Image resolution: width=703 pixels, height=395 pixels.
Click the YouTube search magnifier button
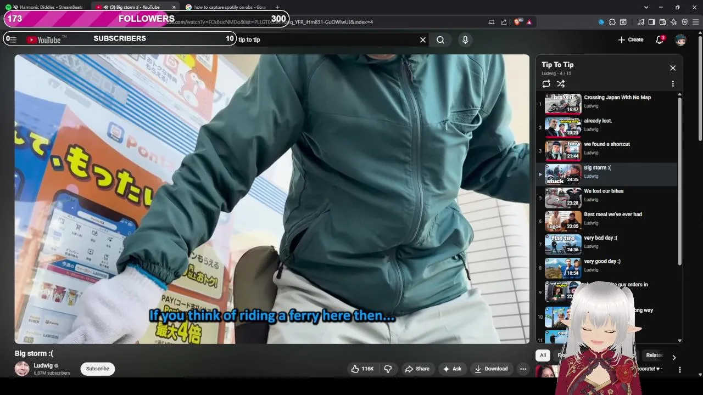440,39
